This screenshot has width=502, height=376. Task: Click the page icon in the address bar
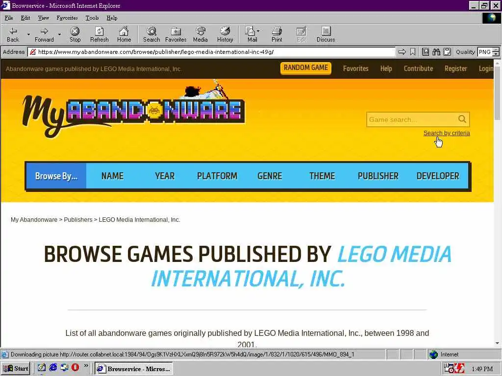[32, 52]
